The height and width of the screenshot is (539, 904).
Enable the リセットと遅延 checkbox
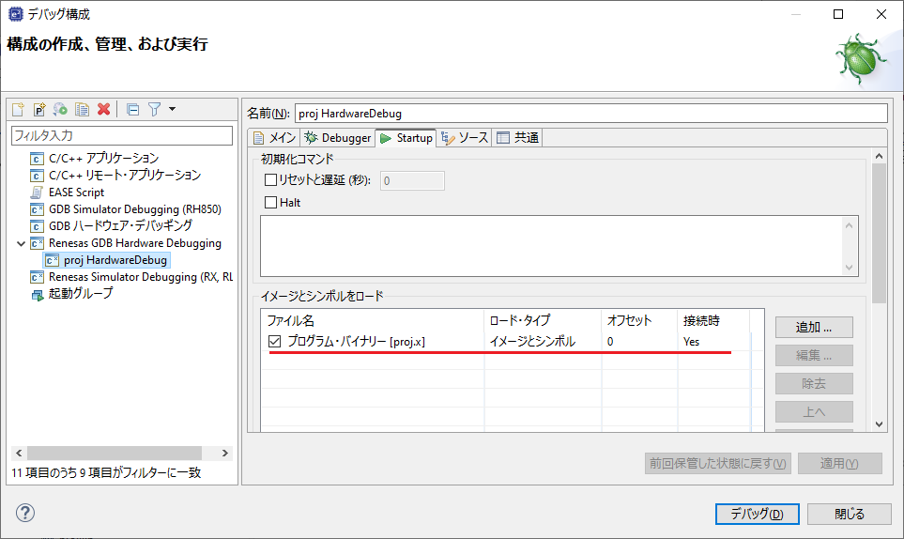tap(270, 180)
